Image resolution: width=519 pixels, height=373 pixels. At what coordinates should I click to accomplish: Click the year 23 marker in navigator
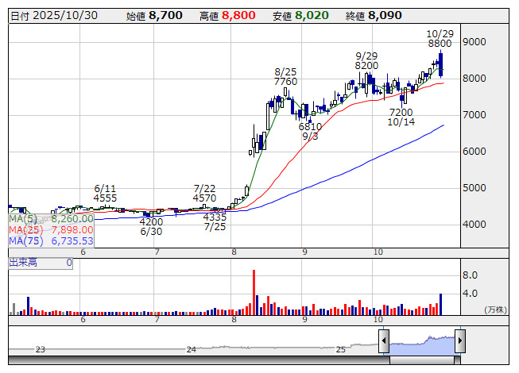coord(41,349)
